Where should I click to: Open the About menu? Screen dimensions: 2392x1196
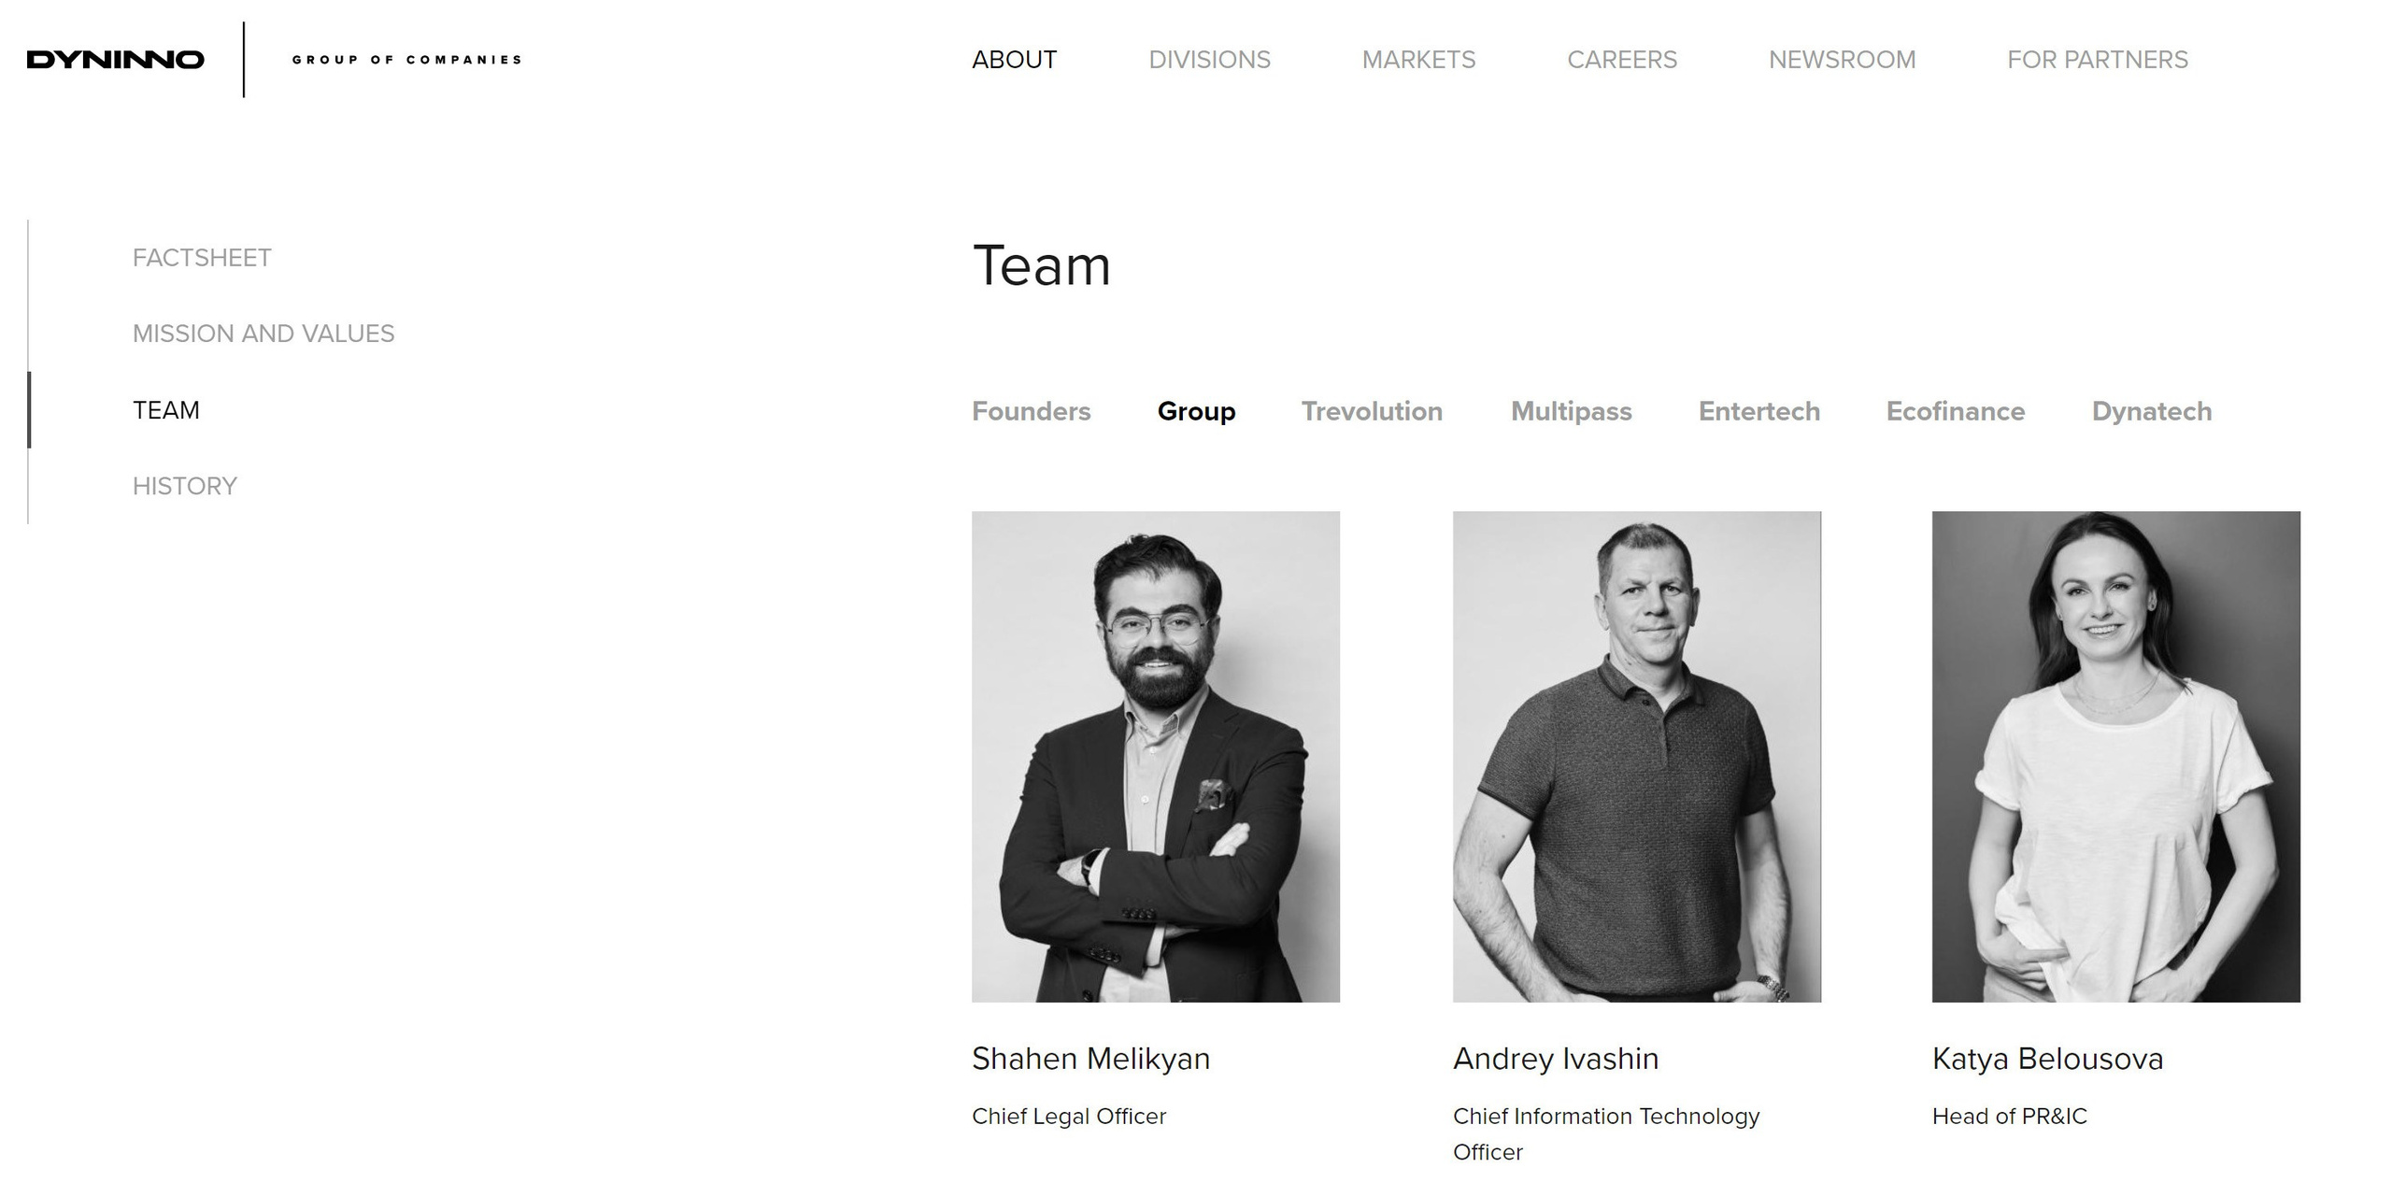coord(1014,60)
